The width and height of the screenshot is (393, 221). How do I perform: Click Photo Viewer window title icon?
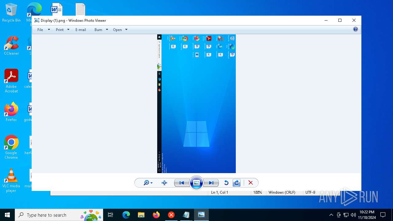(37, 21)
